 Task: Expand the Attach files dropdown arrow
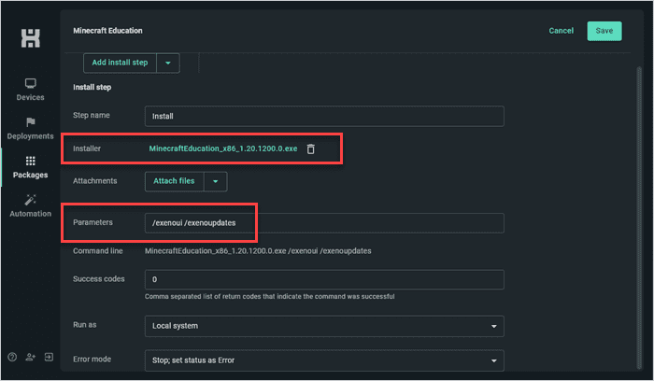coord(216,181)
